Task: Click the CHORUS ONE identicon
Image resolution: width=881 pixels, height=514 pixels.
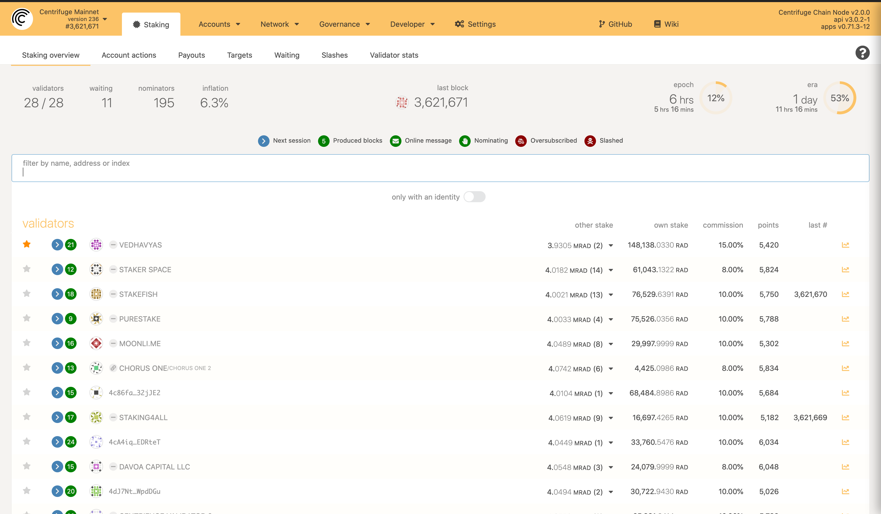Action: coord(96,368)
